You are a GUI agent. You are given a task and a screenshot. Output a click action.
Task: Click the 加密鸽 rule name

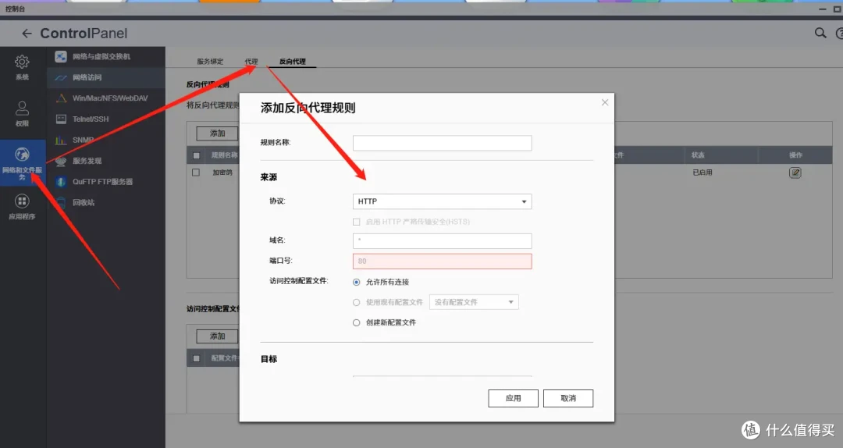[222, 172]
